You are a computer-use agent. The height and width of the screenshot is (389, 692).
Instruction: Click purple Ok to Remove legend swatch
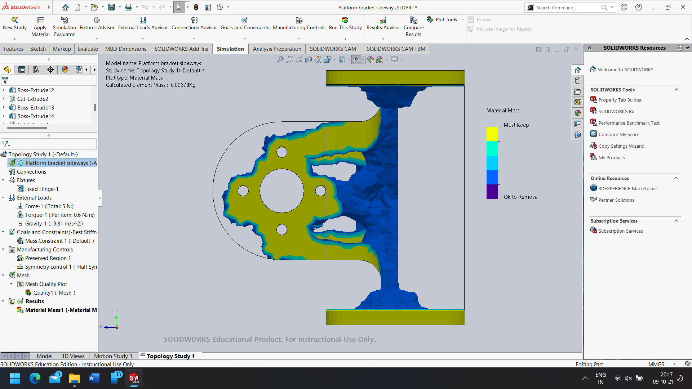pos(492,192)
